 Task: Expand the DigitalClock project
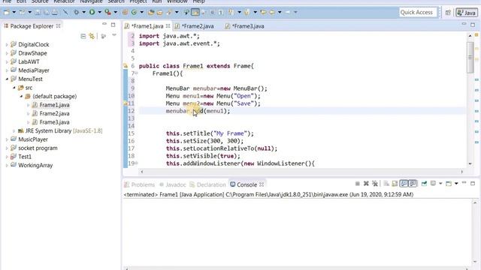coord(7,45)
